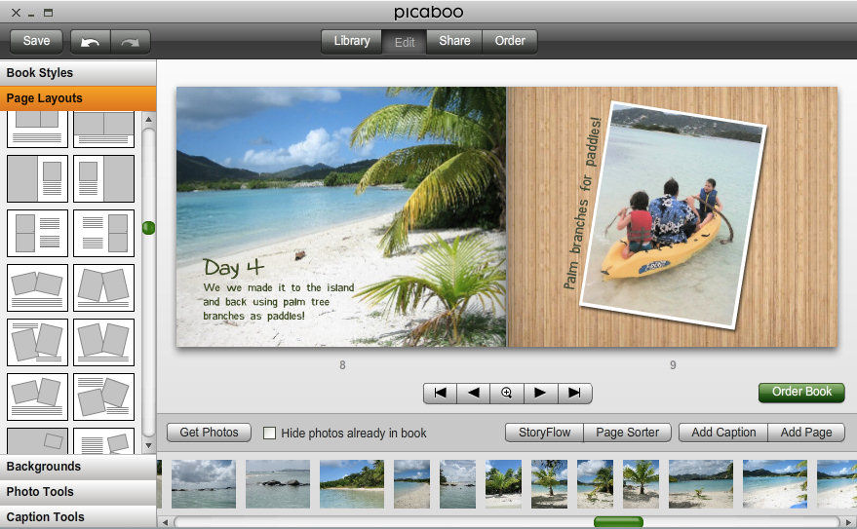Expand the Backgrounds panel
The width and height of the screenshot is (857, 529).
click(78, 467)
